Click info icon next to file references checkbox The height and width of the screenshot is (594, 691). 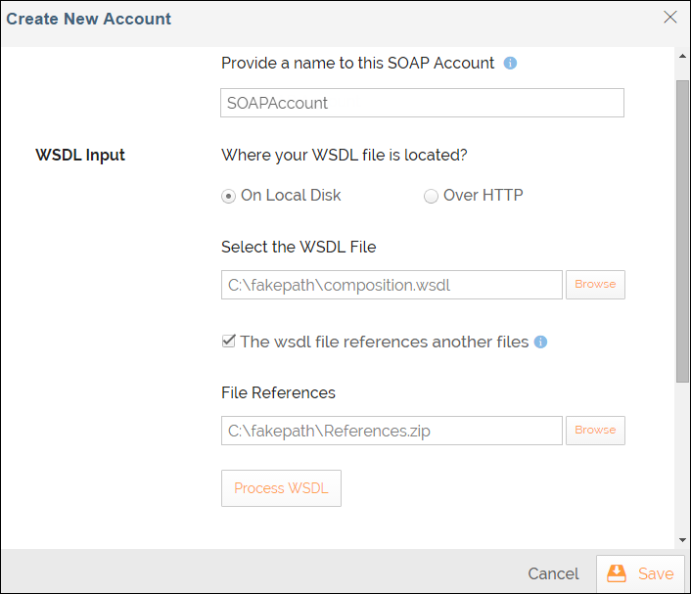(541, 343)
